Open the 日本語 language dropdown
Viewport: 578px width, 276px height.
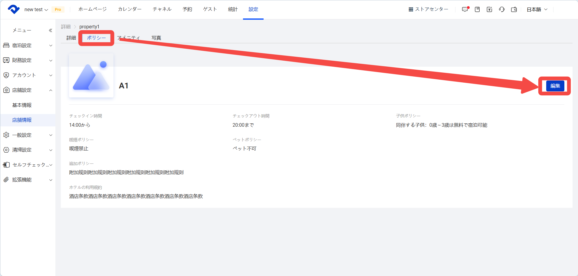[537, 9]
